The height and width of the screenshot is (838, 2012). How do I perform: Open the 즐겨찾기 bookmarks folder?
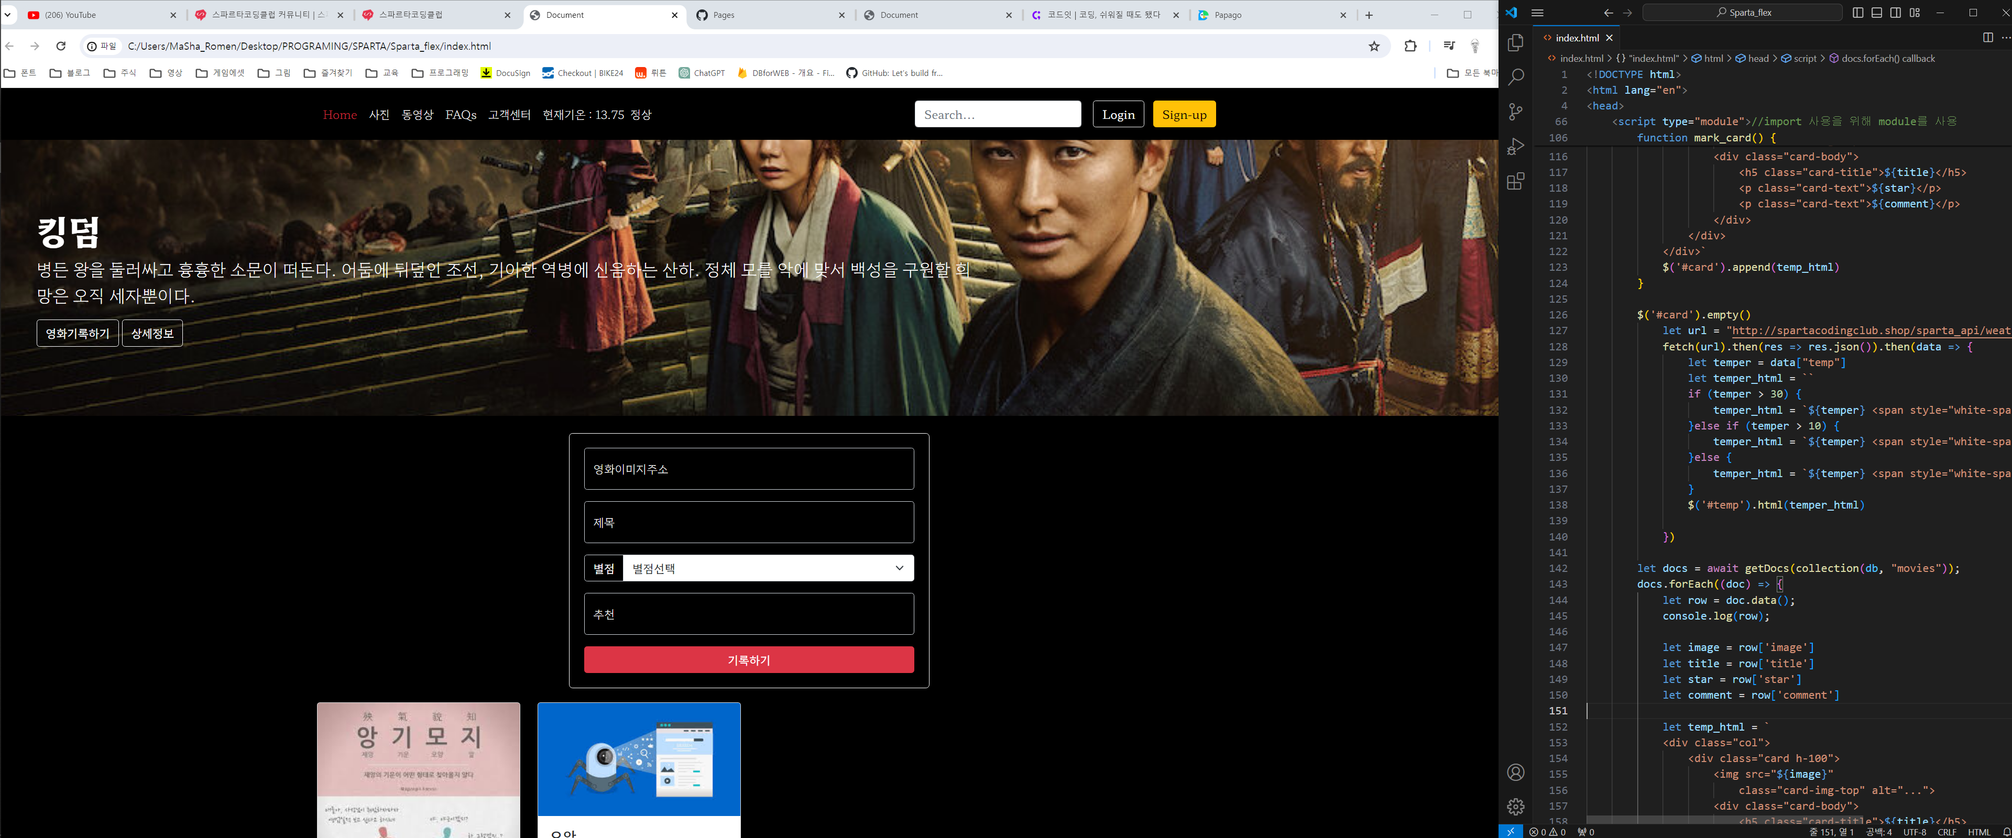(328, 73)
